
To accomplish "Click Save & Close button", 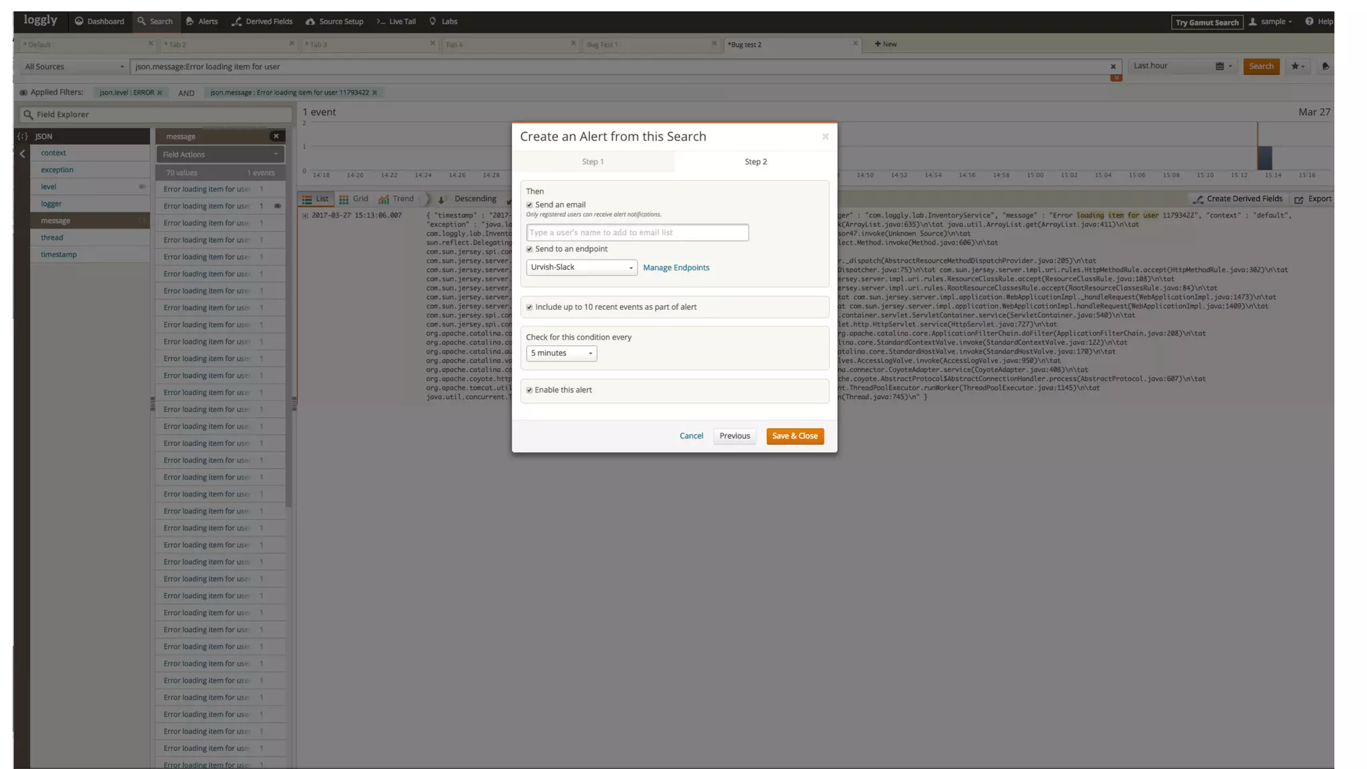I will pyautogui.click(x=794, y=436).
